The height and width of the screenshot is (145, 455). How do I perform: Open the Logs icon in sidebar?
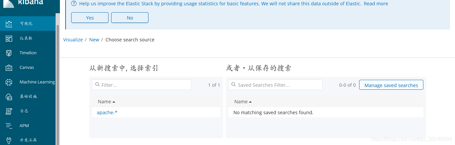point(9,111)
